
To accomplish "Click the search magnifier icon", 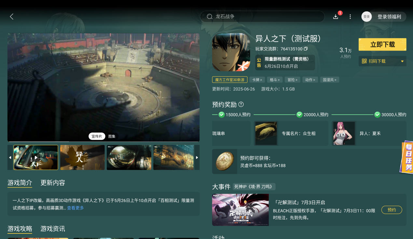I will pyautogui.click(x=210, y=17).
